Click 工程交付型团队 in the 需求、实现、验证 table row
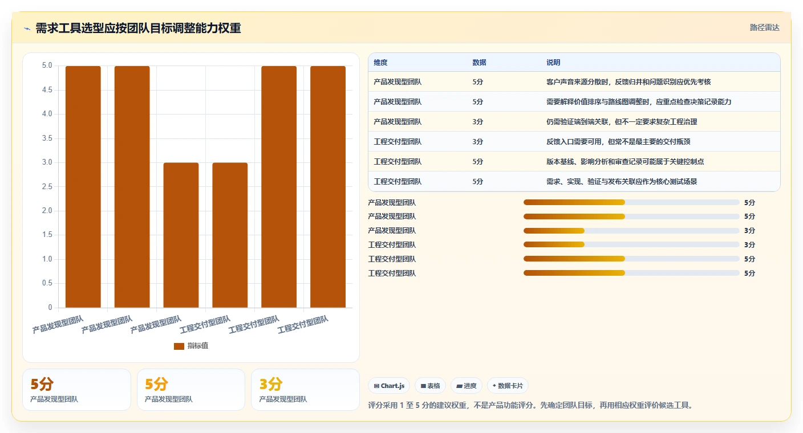The image size is (803, 433). coord(398,182)
